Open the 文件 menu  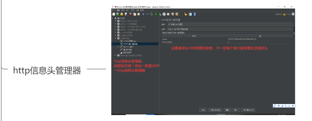(x=114, y=10)
